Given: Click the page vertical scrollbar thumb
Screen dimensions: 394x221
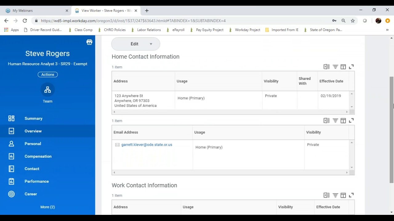Looking at the screenshot, I should click(x=392, y=130).
